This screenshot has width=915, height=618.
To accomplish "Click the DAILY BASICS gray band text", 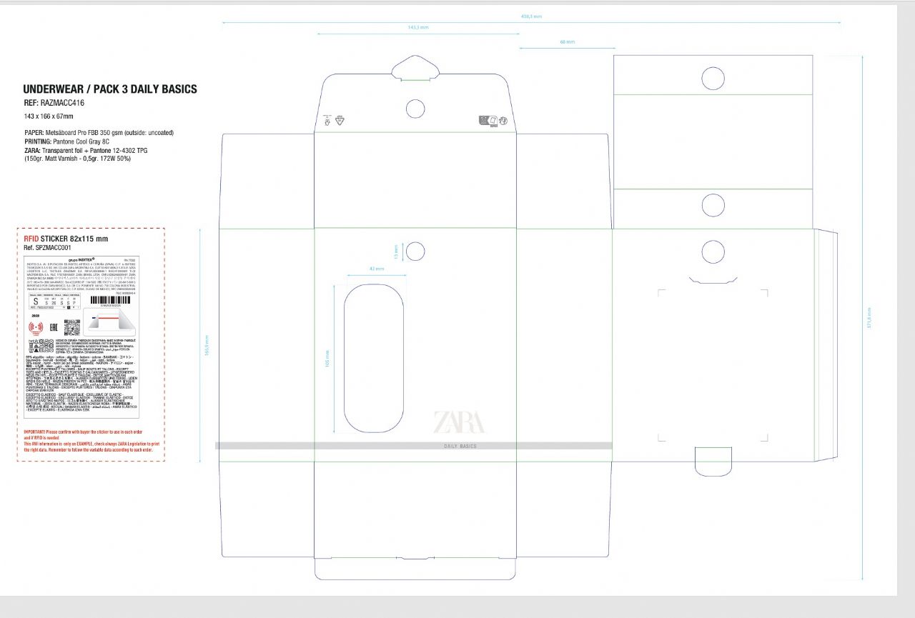I will tap(460, 446).
